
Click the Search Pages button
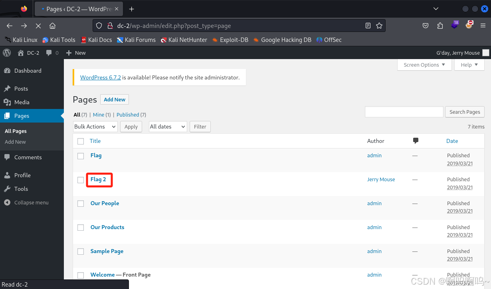click(x=465, y=112)
